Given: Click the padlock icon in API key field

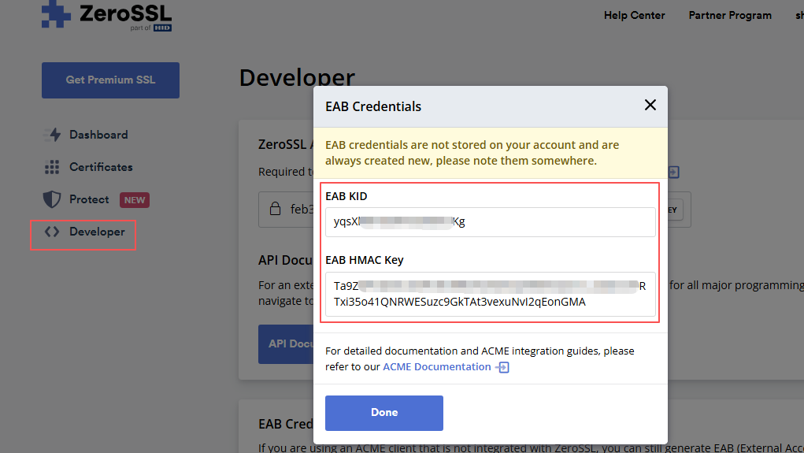Looking at the screenshot, I should pos(275,210).
